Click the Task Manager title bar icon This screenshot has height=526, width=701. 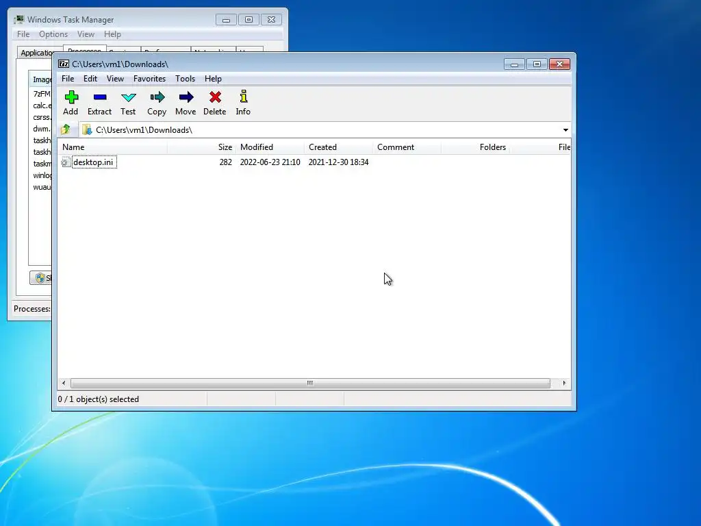coord(18,20)
